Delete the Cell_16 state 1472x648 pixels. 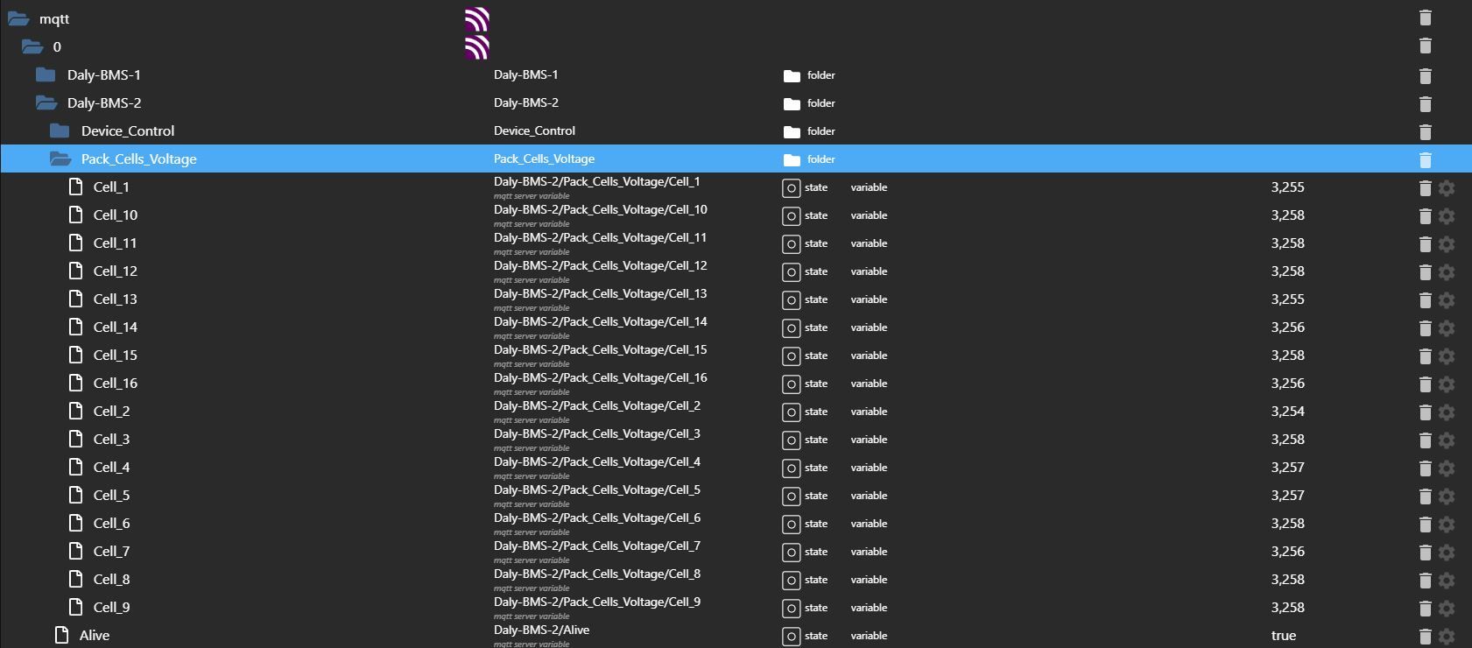(x=1425, y=384)
